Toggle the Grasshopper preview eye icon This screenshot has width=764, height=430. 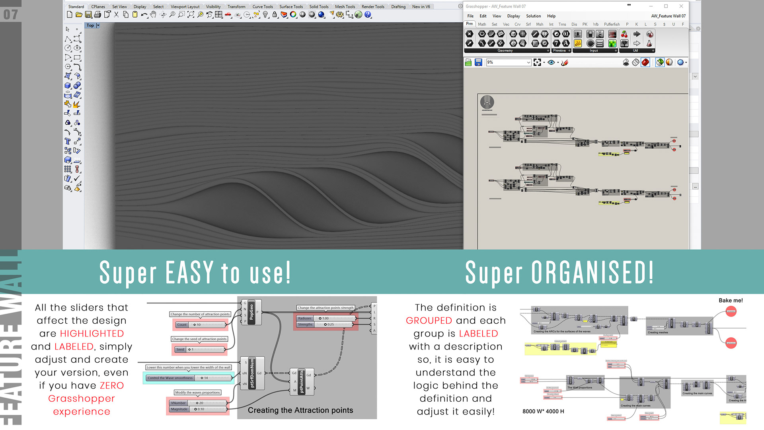[x=551, y=63]
